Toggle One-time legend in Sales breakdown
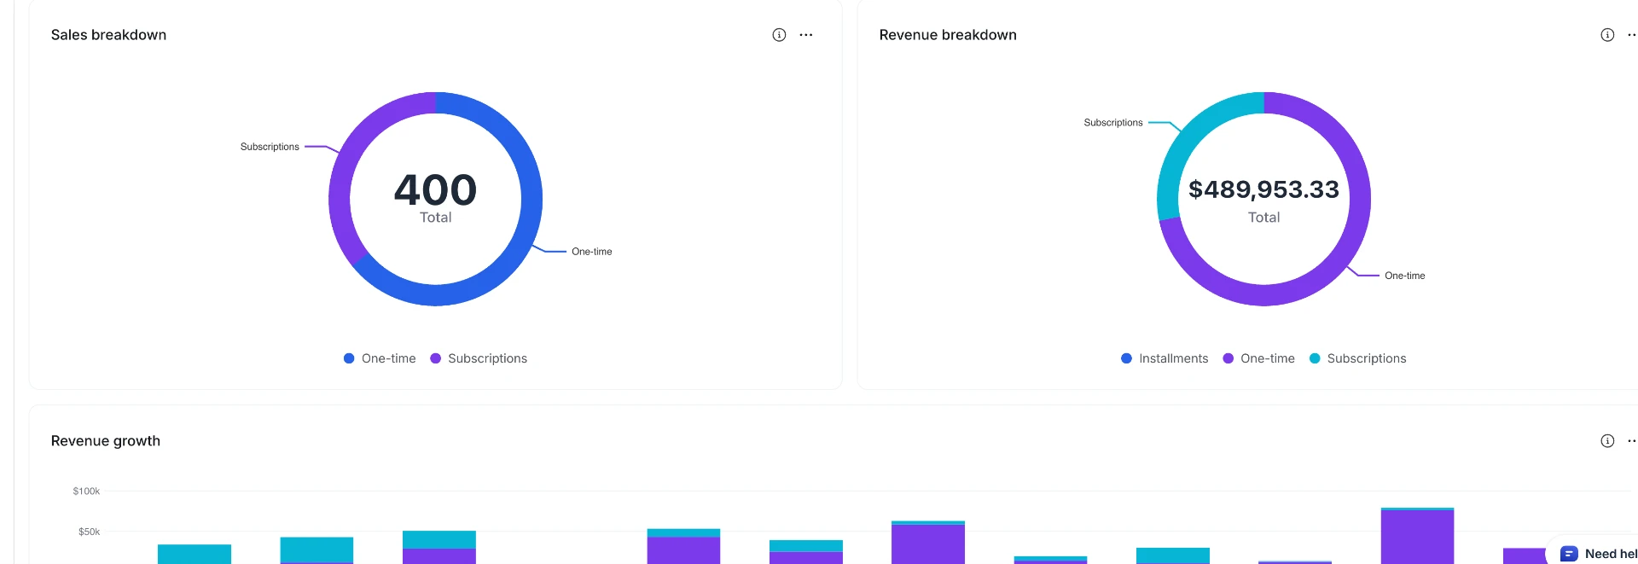The height and width of the screenshot is (564, 1638). pos(380,358)
